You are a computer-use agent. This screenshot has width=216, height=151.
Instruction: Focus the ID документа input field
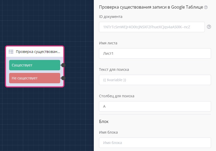point(152,27)
